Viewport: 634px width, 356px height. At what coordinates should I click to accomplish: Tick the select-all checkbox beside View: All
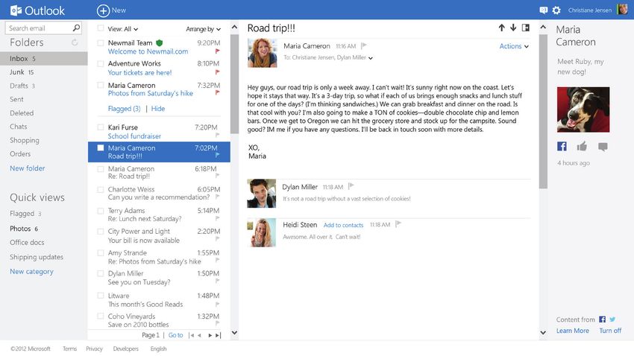pyautogui.click(x=100, y=28)
